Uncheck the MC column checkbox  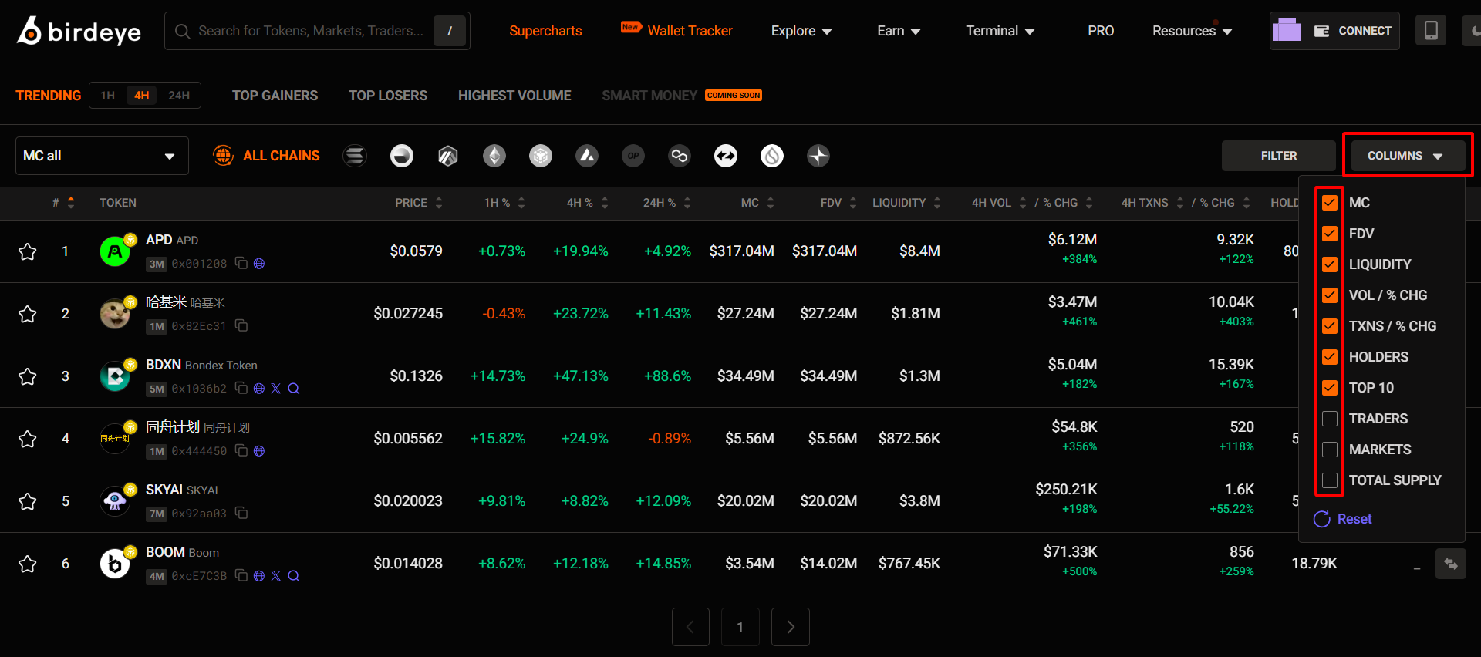(1330, 203)
